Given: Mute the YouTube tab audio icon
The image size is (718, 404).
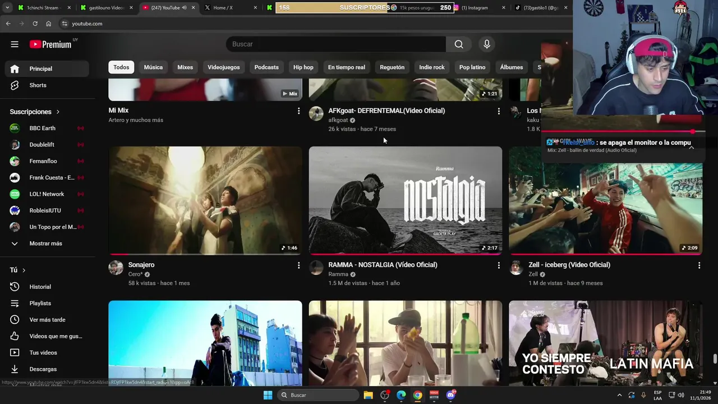Looking at the screenshot, I should (184, 8).
